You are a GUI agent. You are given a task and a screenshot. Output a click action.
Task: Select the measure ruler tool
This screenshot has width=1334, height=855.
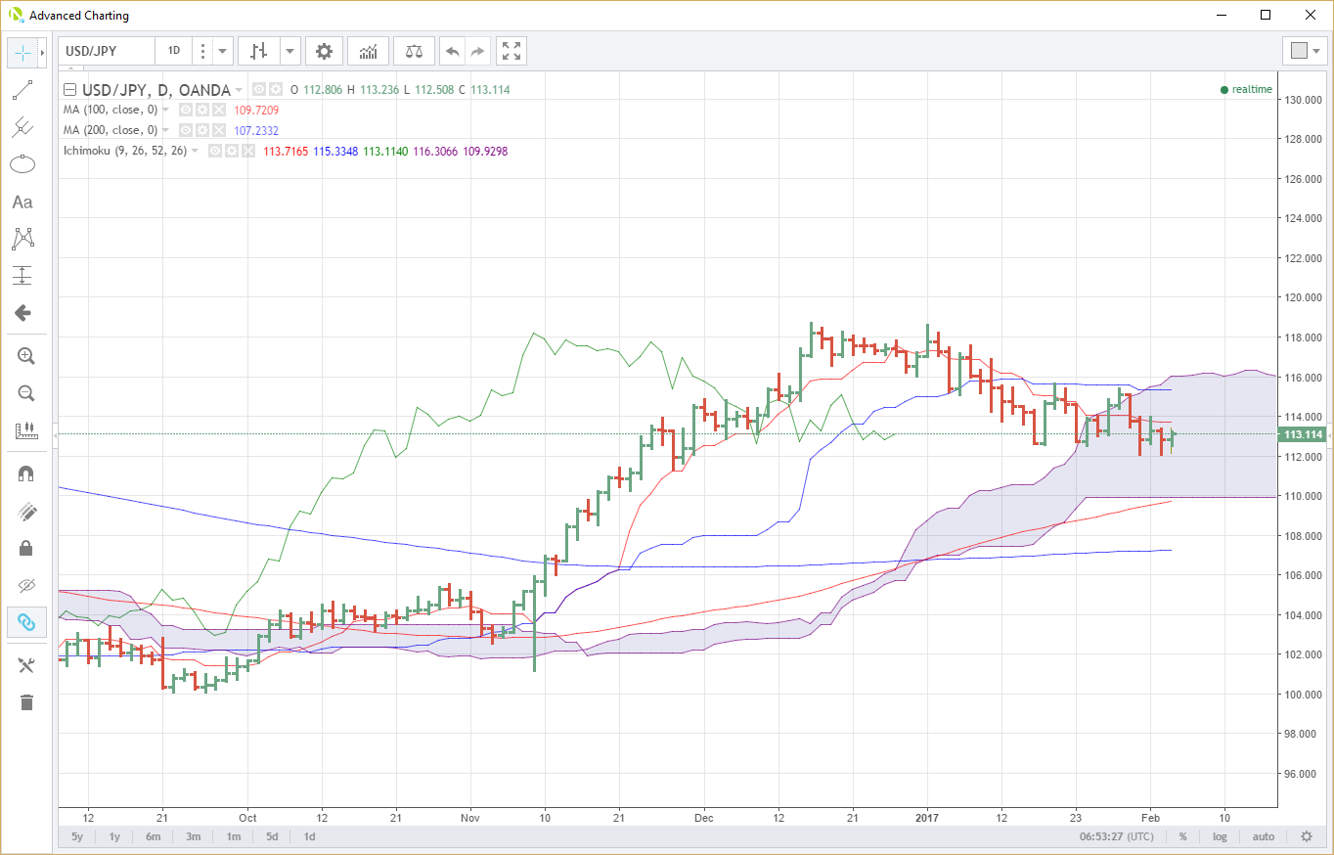coord(26,430)
